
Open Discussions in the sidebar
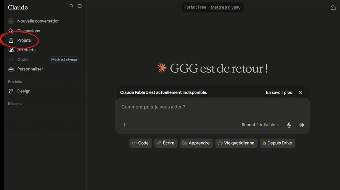29,31
